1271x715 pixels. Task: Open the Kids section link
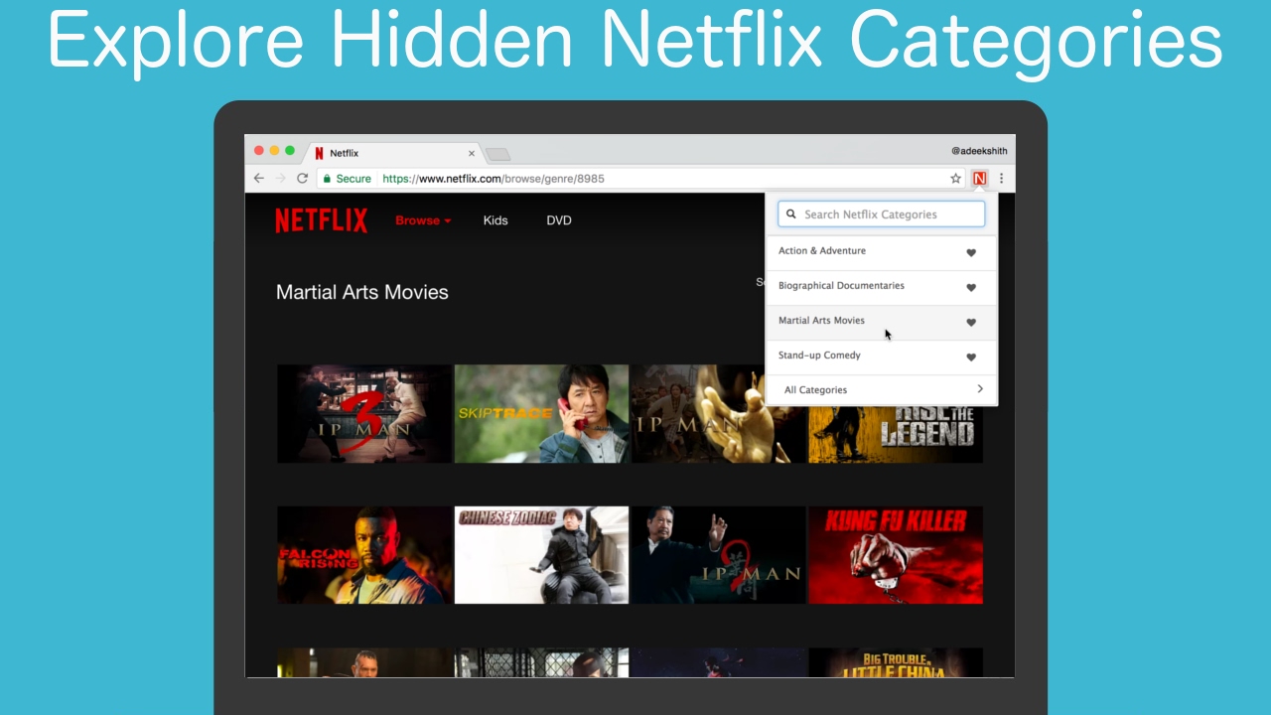click(x=495, y=220)
